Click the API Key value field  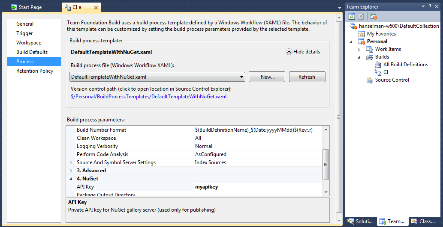point(257,187)
